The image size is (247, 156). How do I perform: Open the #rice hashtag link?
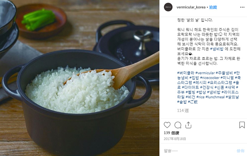pyautogui.click(x=200, y=97)
